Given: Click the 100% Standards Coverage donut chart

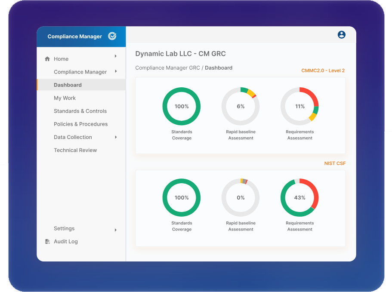Looking at the screenshot, I should click(182, 106).
